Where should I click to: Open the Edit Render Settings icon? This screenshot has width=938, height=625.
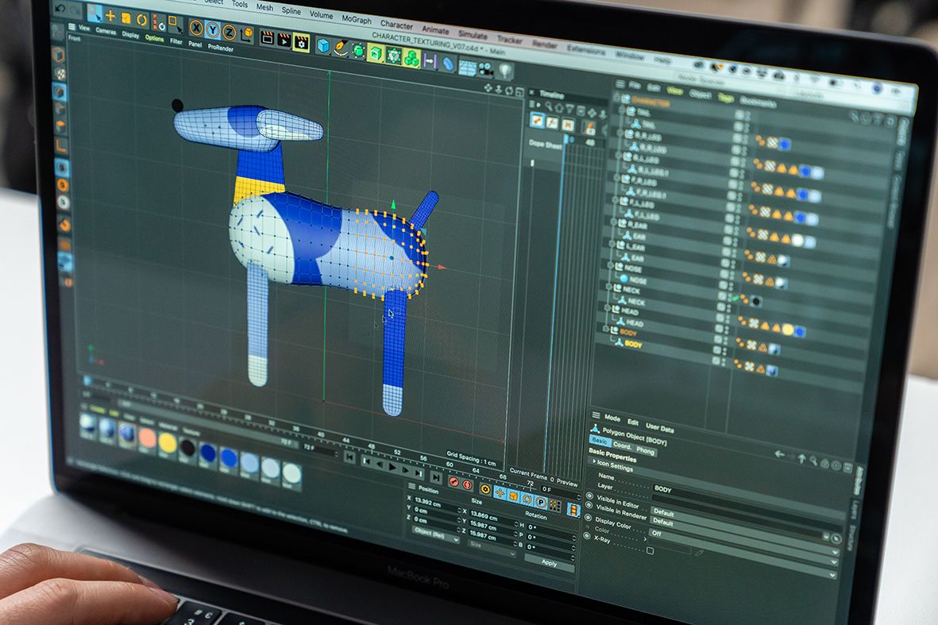[301, 42]
